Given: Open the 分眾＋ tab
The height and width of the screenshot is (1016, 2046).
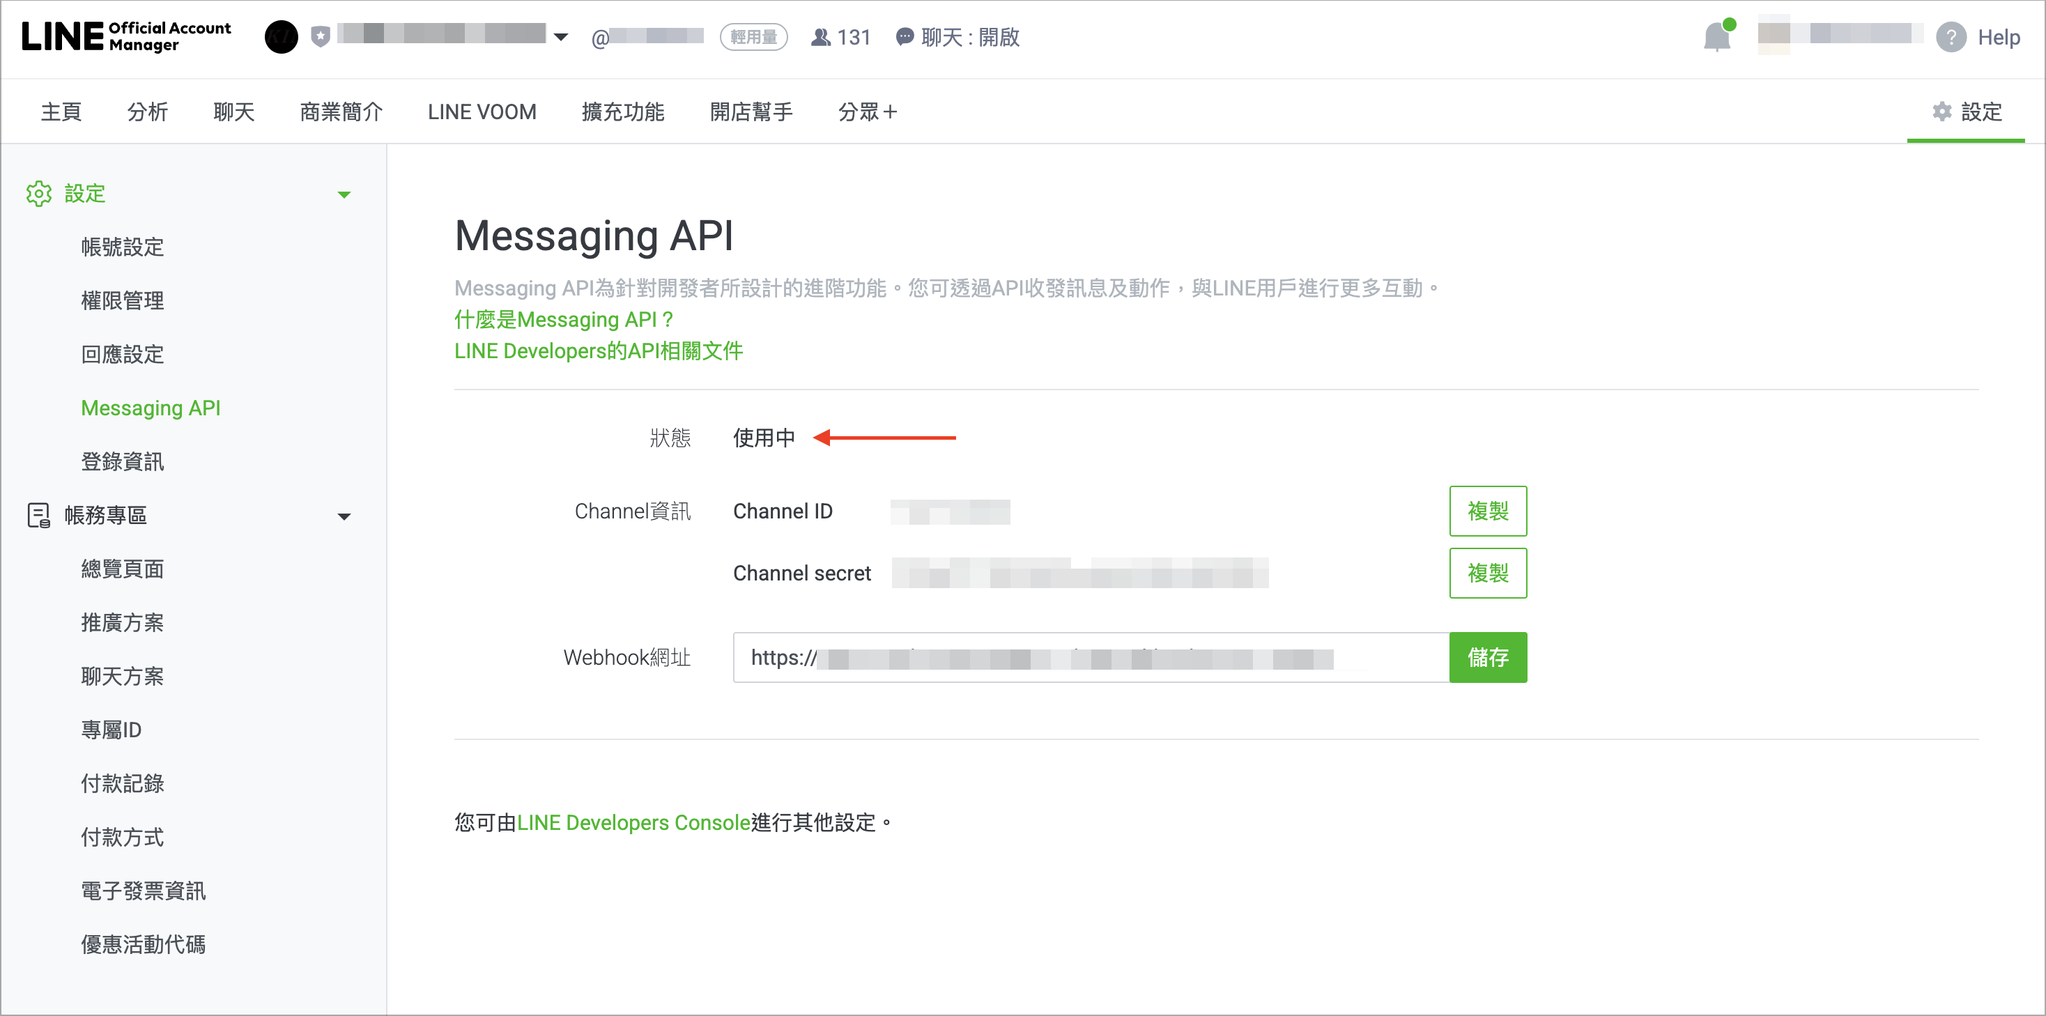Looking at the screenshot, I should pyautogui.click(x=868, y=112).
